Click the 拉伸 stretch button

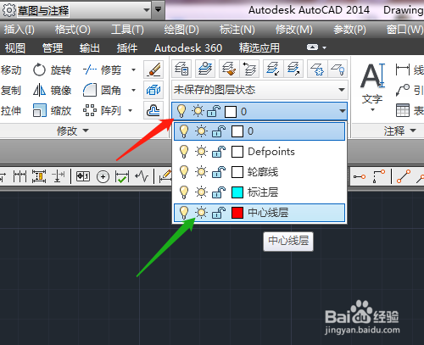11,110
